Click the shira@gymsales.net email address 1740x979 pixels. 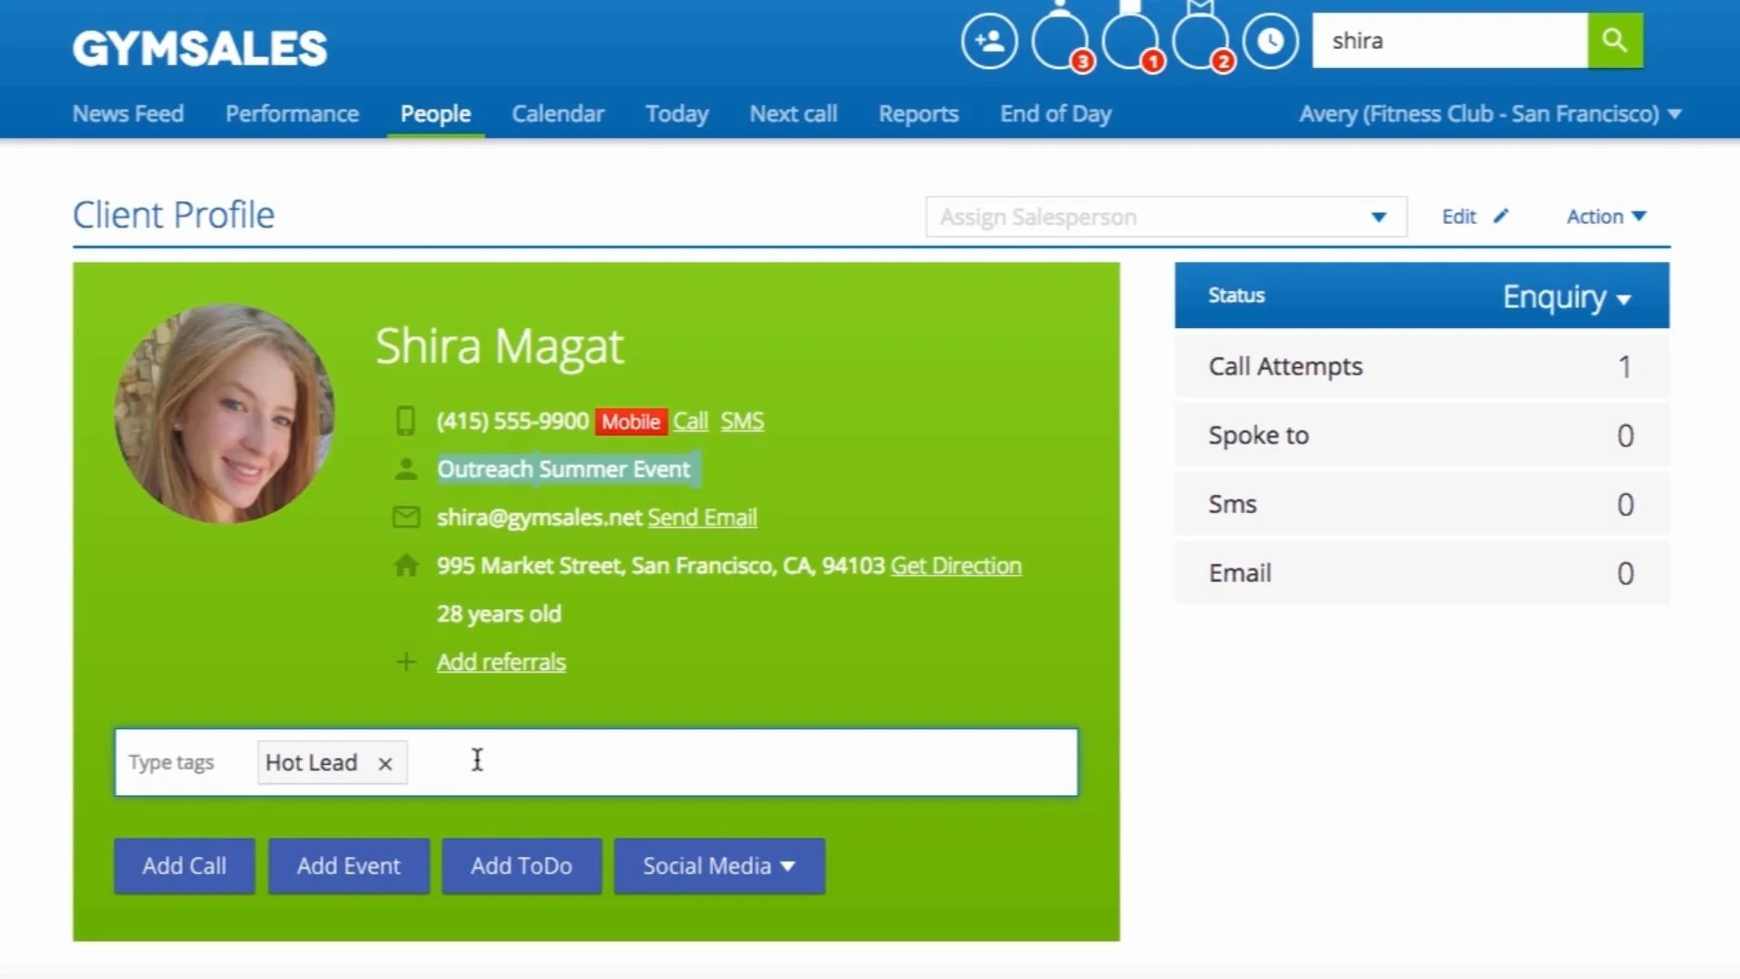(x=539, y=517)
